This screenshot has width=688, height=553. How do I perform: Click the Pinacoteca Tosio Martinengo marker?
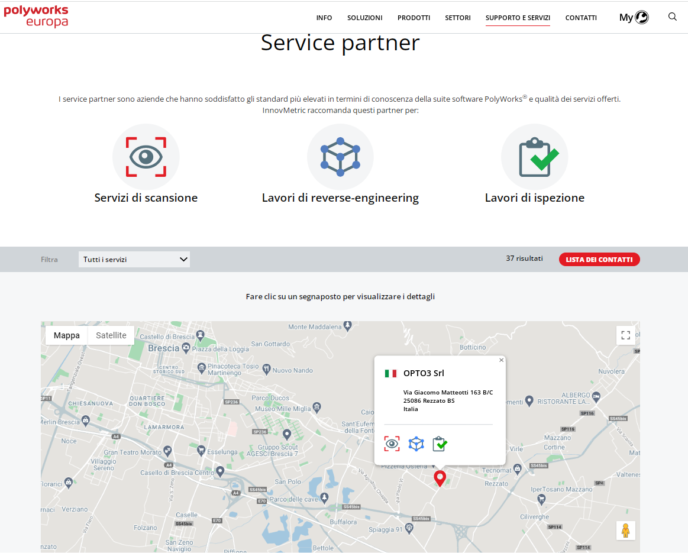(x=201, y=368)
